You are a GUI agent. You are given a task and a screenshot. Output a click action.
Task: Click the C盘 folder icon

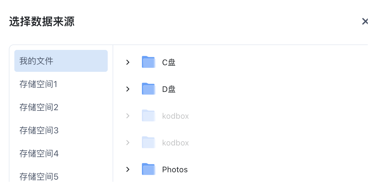149,62
